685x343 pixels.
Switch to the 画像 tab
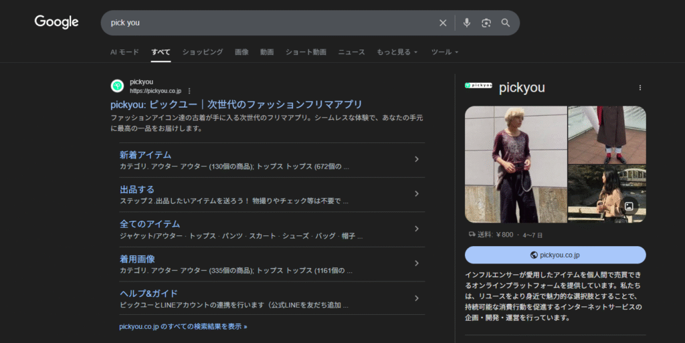pos(241,52)
